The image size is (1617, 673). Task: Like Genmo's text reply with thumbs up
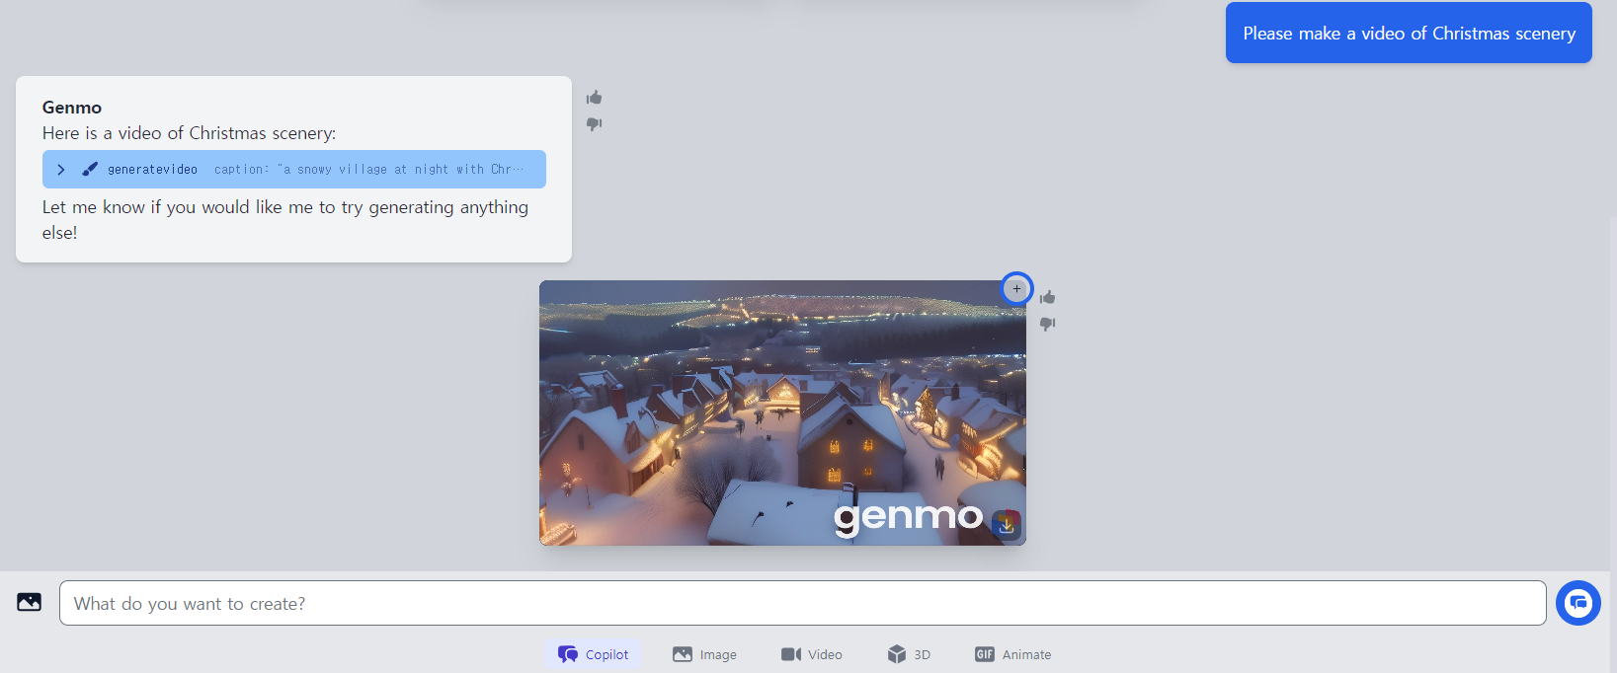pos(594,97)
